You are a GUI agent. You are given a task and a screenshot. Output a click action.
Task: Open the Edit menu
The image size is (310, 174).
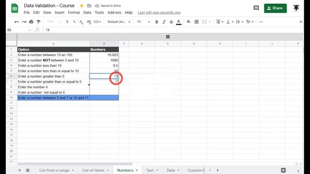tap(36, 13)
